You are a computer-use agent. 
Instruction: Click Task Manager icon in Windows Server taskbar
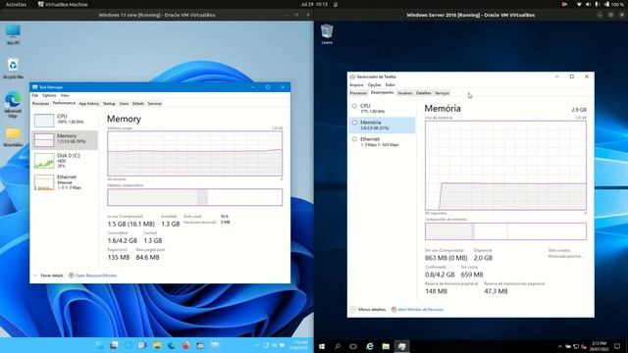pos(401,346)
